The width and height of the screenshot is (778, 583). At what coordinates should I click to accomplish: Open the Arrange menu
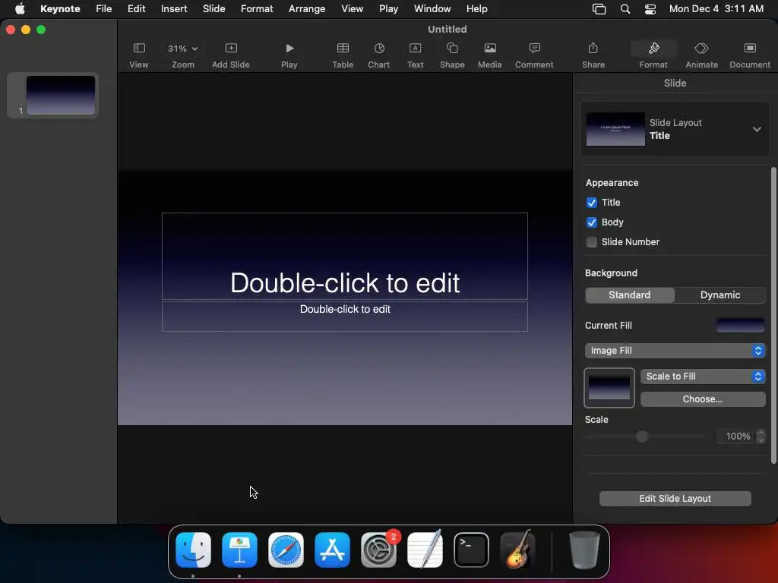click(x=307, y=9)
